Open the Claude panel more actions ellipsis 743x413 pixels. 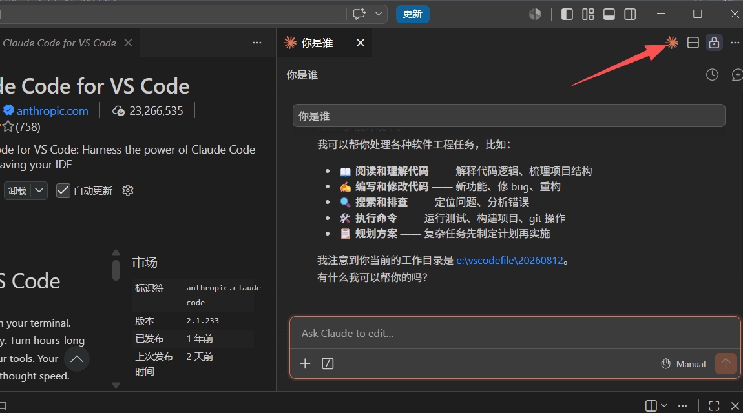click(x=735, y=43)
